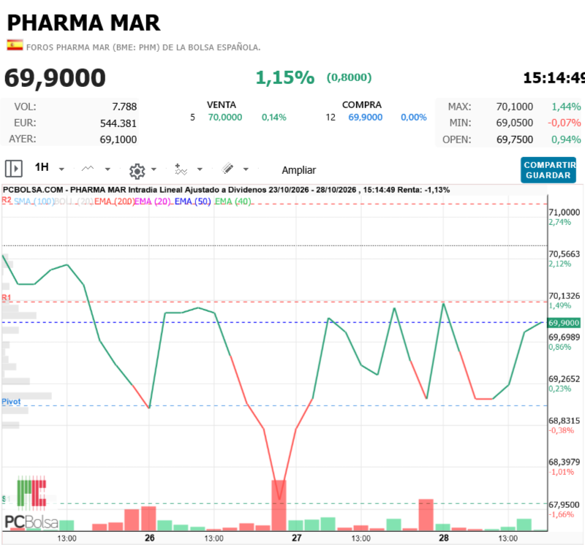
Task: Click the S1 support level label
Action: [7, 499]
